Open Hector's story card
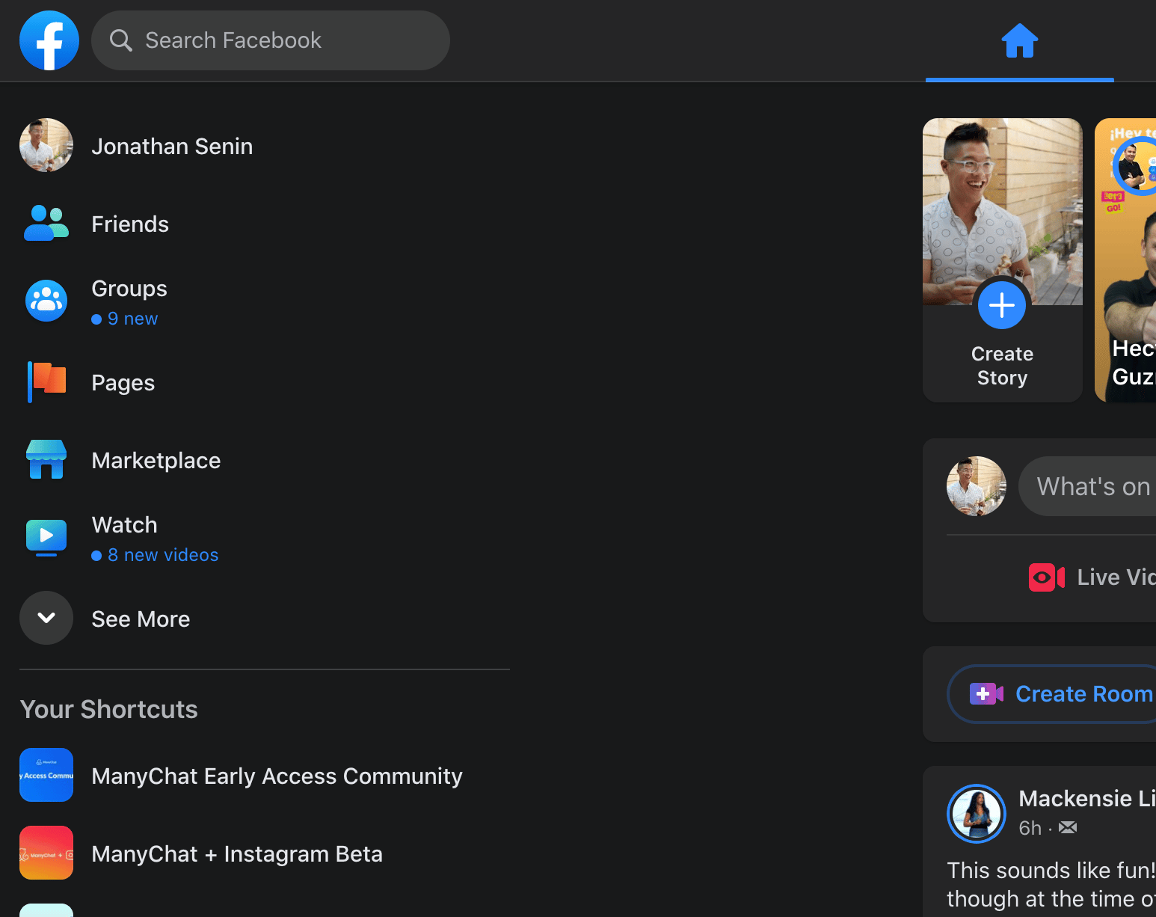Screen dimensions: 1156x917 click(x=1125, y=260)
